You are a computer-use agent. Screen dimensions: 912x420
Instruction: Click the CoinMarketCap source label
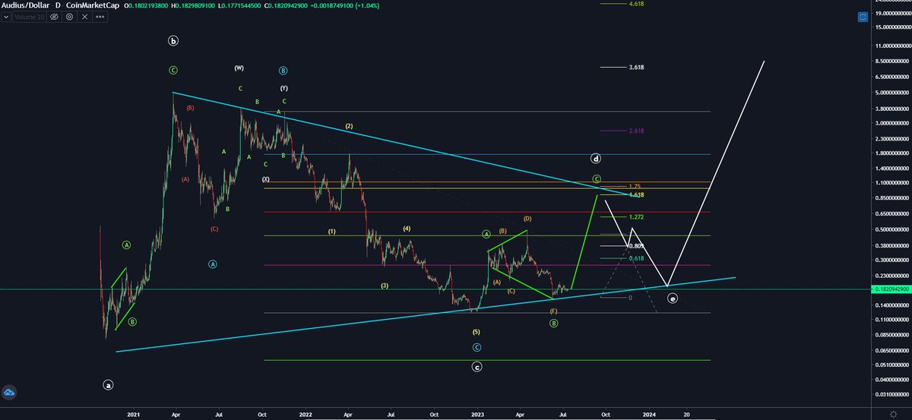[93, 5]
